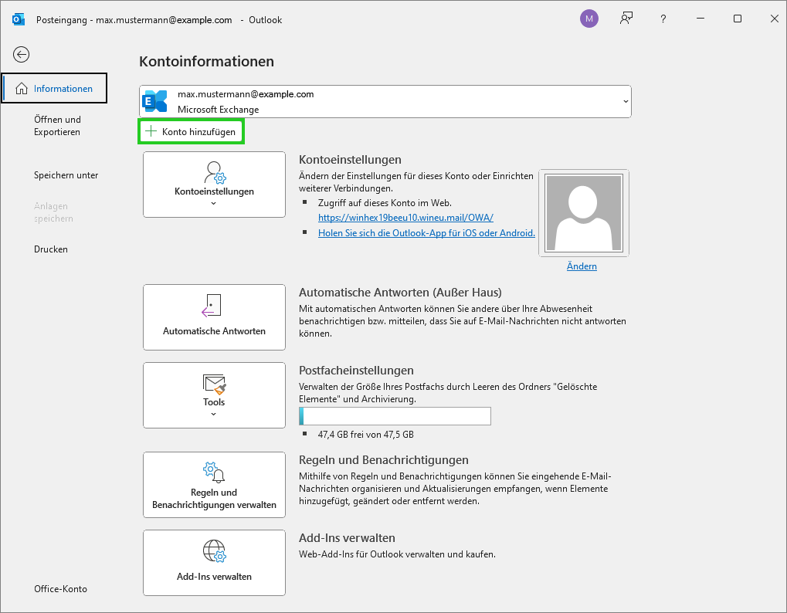Expand the account selector dropdown arrow
Image resolution: width=787 pixels, height=613 pixels.
pos(626,101)
